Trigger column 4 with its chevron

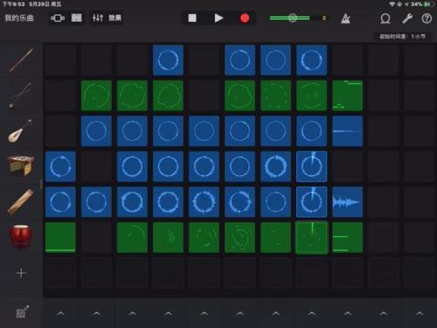[x=168, y=313]
